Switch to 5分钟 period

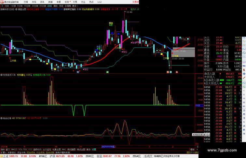pos(20,6)
